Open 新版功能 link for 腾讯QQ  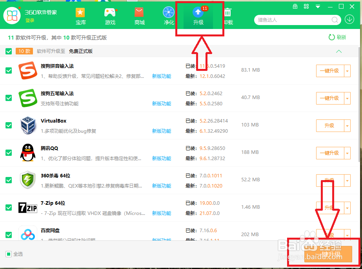click(162, 158)
